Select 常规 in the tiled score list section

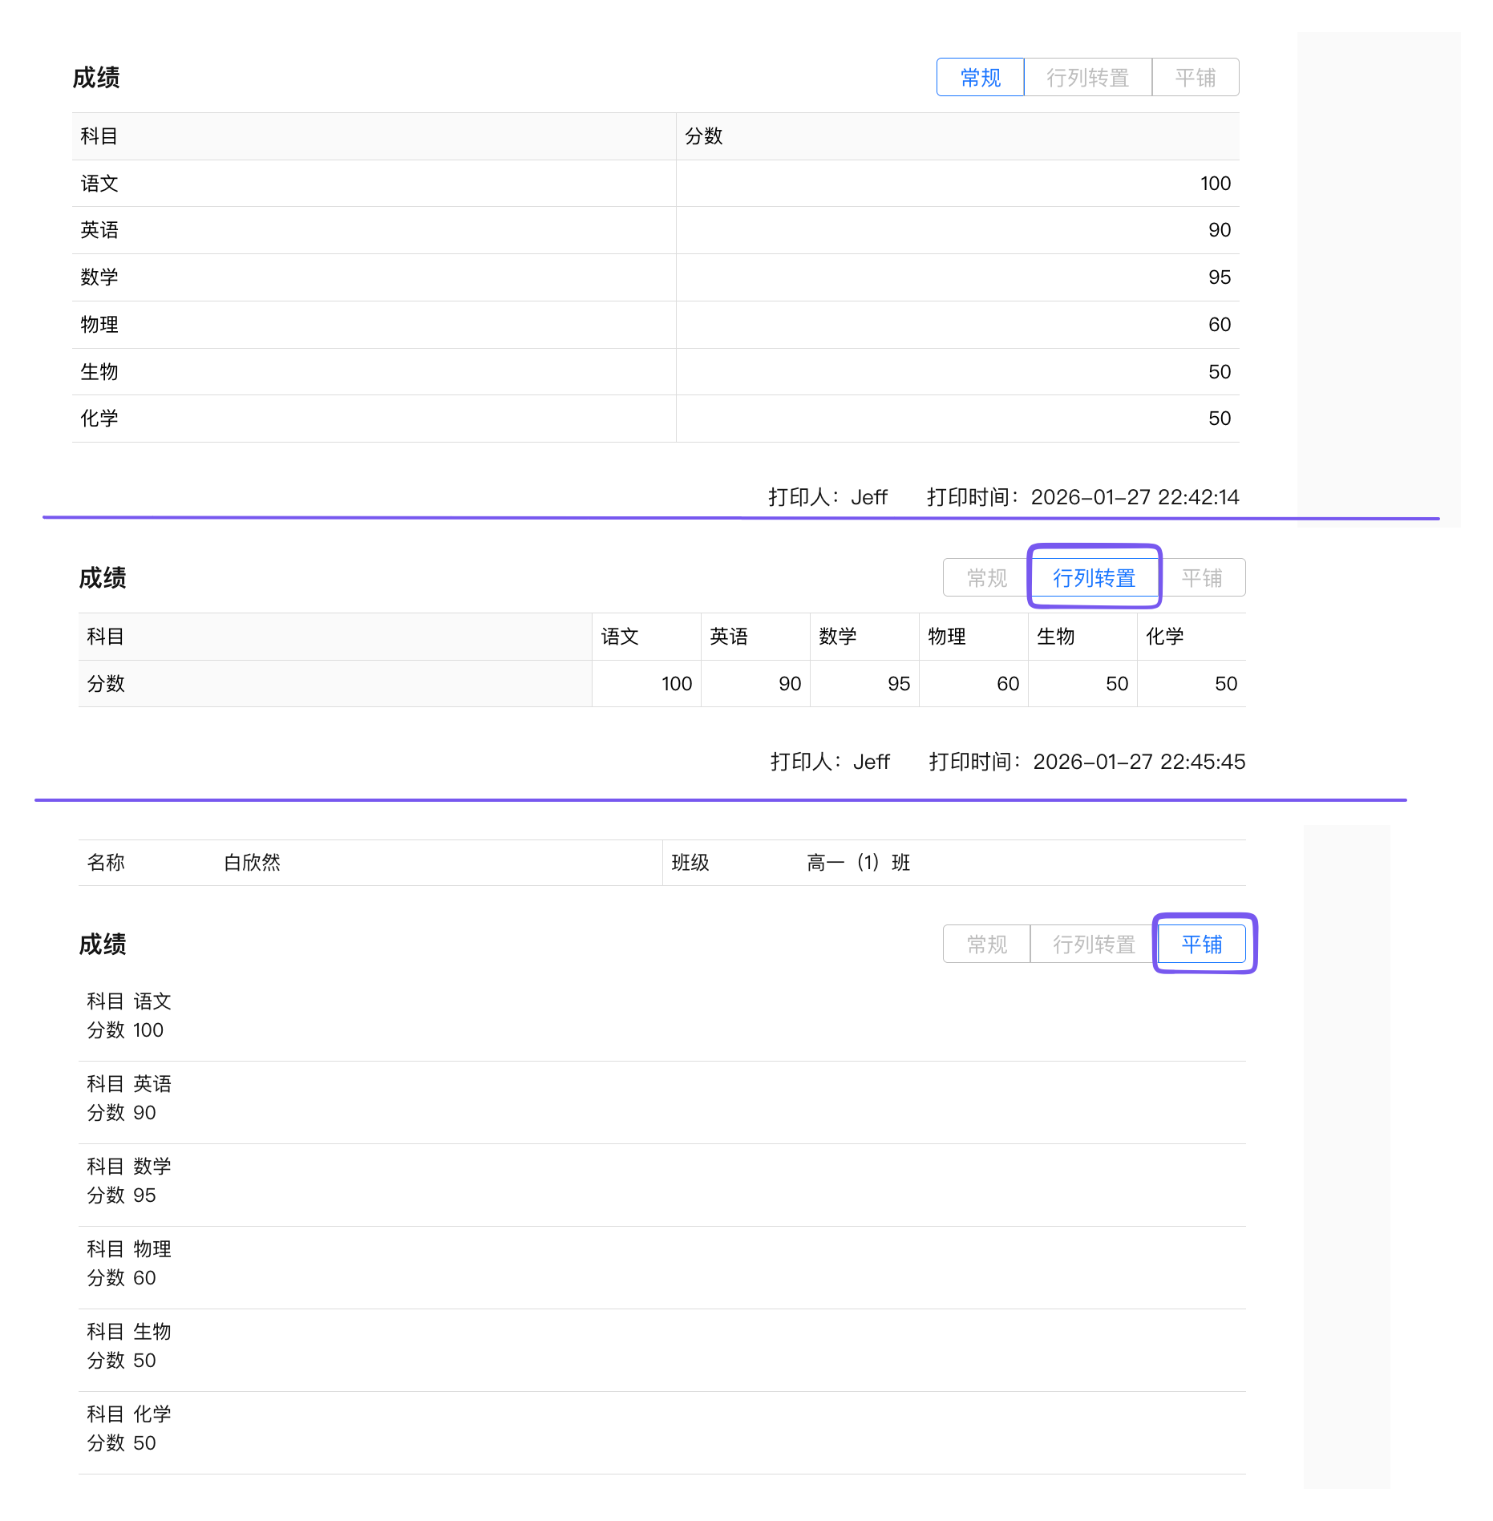pos(986,945)
